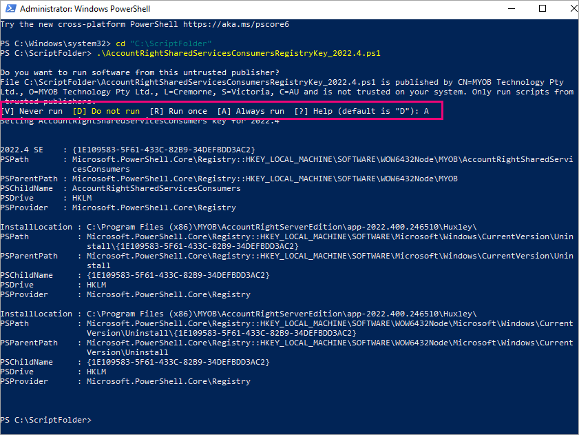Click the 'Administrator: Windows PowerShell' title text

[85, 10]
